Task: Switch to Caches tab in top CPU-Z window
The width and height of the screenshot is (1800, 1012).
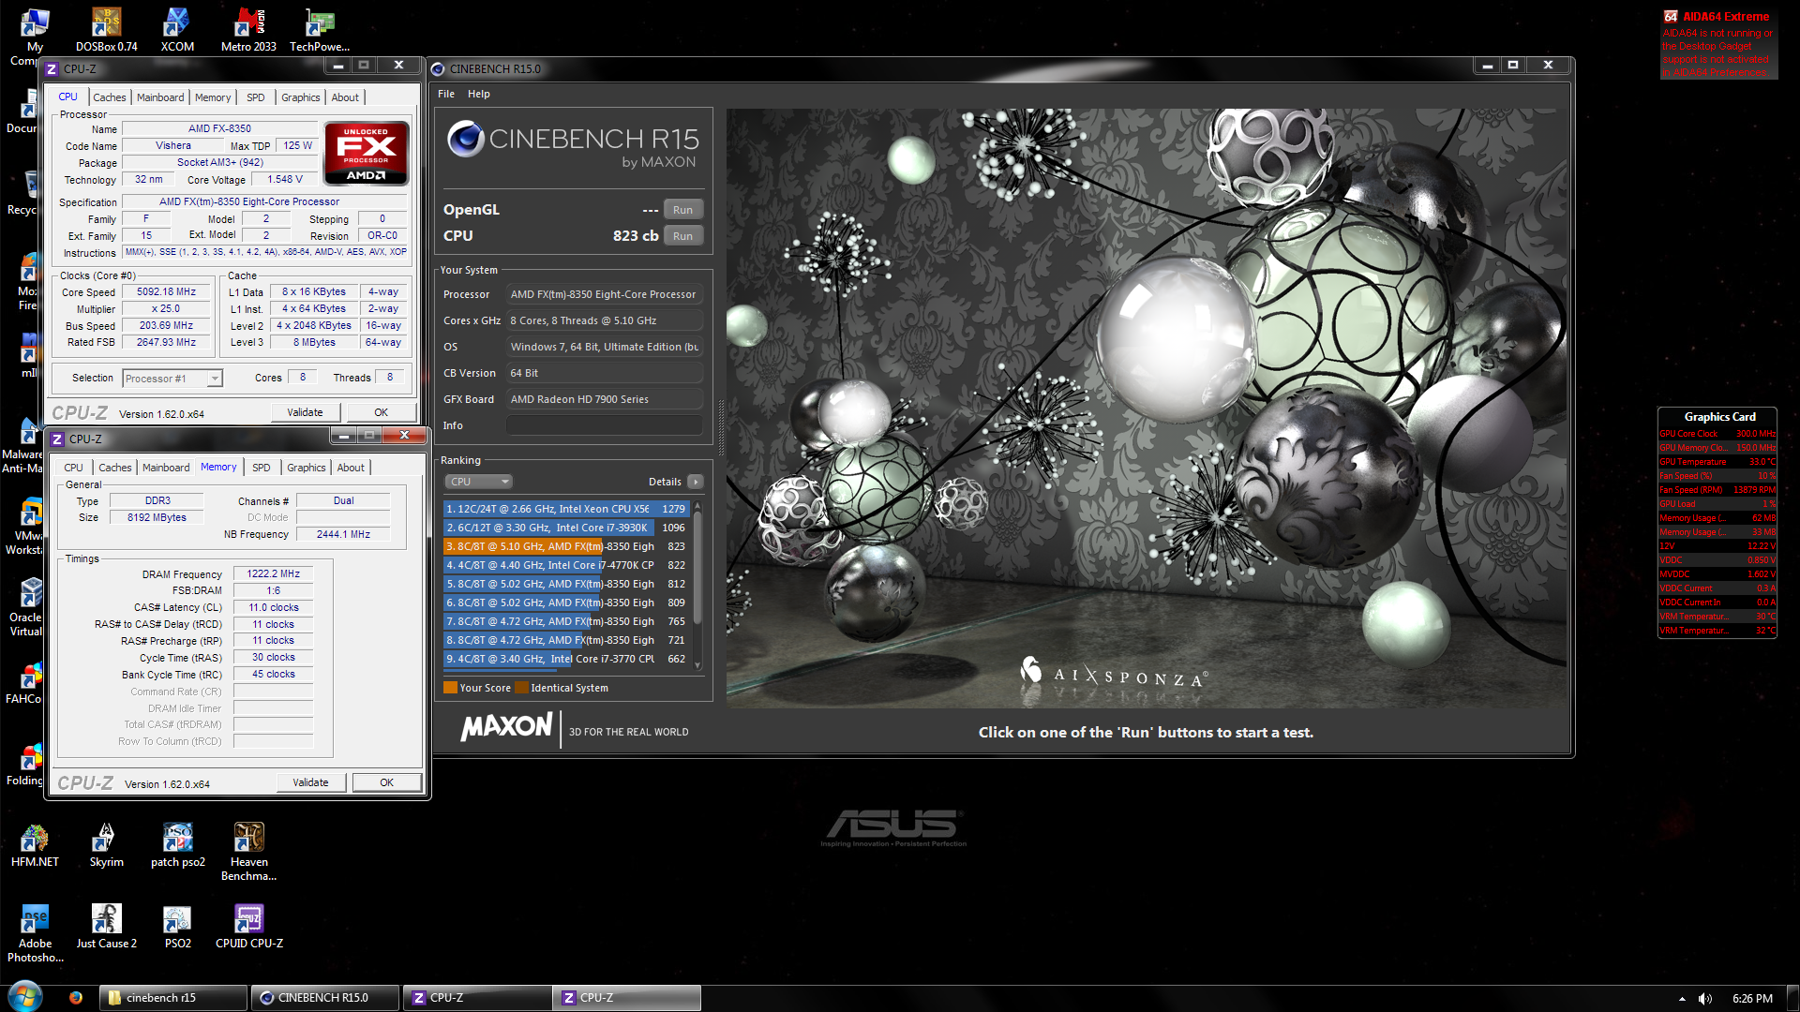Action: 109,97
